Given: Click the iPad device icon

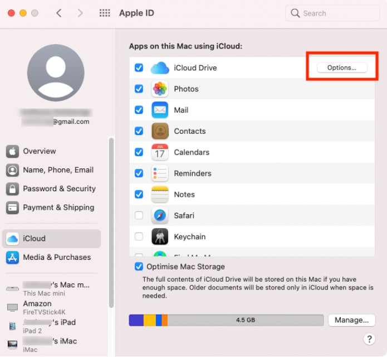Looking at the screenshot, I should [12, 326].
